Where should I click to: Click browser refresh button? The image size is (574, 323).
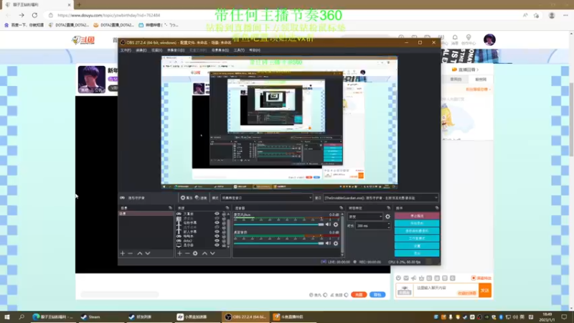[34, 15]
